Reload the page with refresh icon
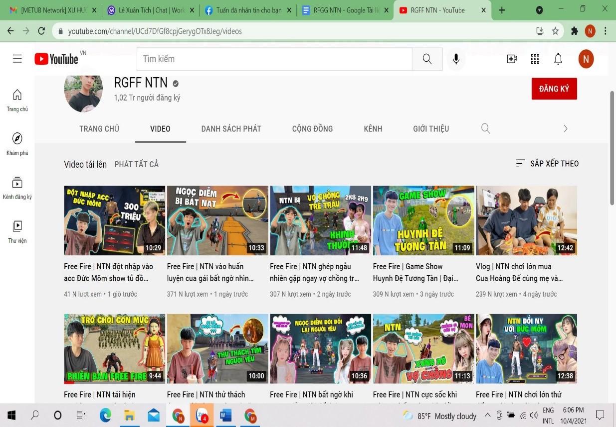The width and height of the screenshot is (616, 427). click(x=42, y=31)
